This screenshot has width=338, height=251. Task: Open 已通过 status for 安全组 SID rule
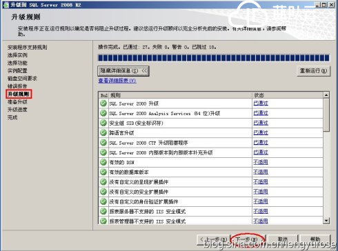(x=261, y=123)
